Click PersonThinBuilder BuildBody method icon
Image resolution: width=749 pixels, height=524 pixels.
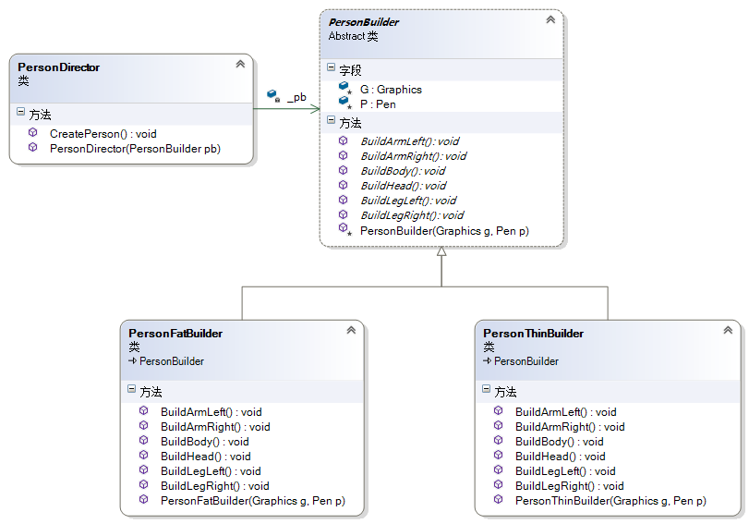(498, 440)
